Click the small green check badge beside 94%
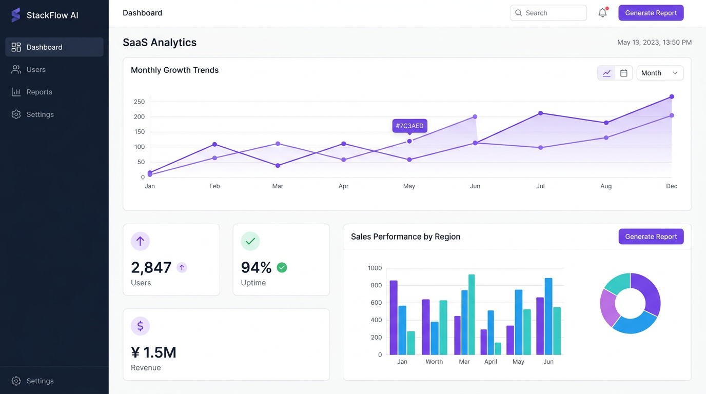706x394 pixels. coord(282,267)
